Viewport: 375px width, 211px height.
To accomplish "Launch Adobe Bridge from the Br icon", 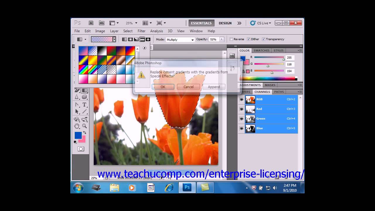I will [x=91, y=23].
